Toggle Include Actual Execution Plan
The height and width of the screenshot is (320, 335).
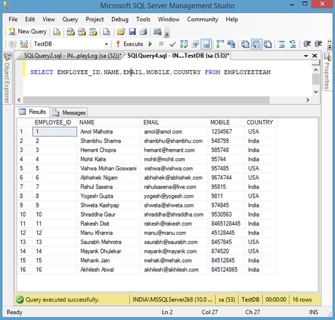pyautogui.click(x=219, y=44)
